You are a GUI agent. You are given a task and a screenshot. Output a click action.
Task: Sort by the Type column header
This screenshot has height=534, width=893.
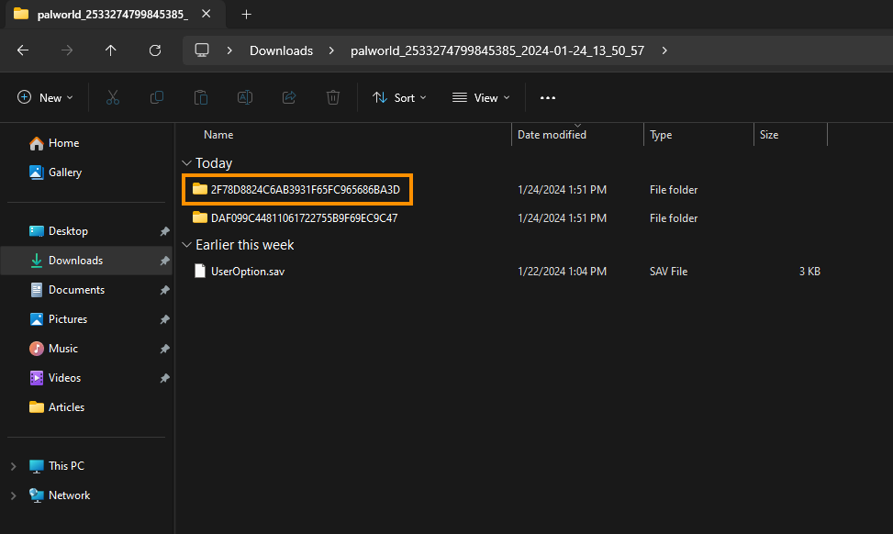coord(661,135)
